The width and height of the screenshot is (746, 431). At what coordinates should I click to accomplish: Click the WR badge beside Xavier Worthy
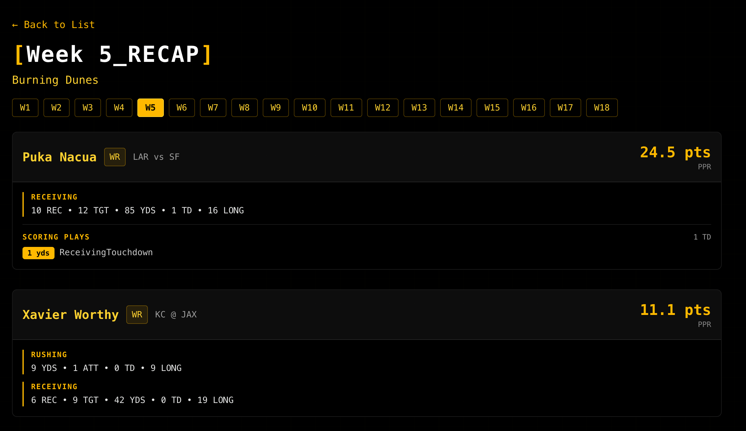pos(137,315)
